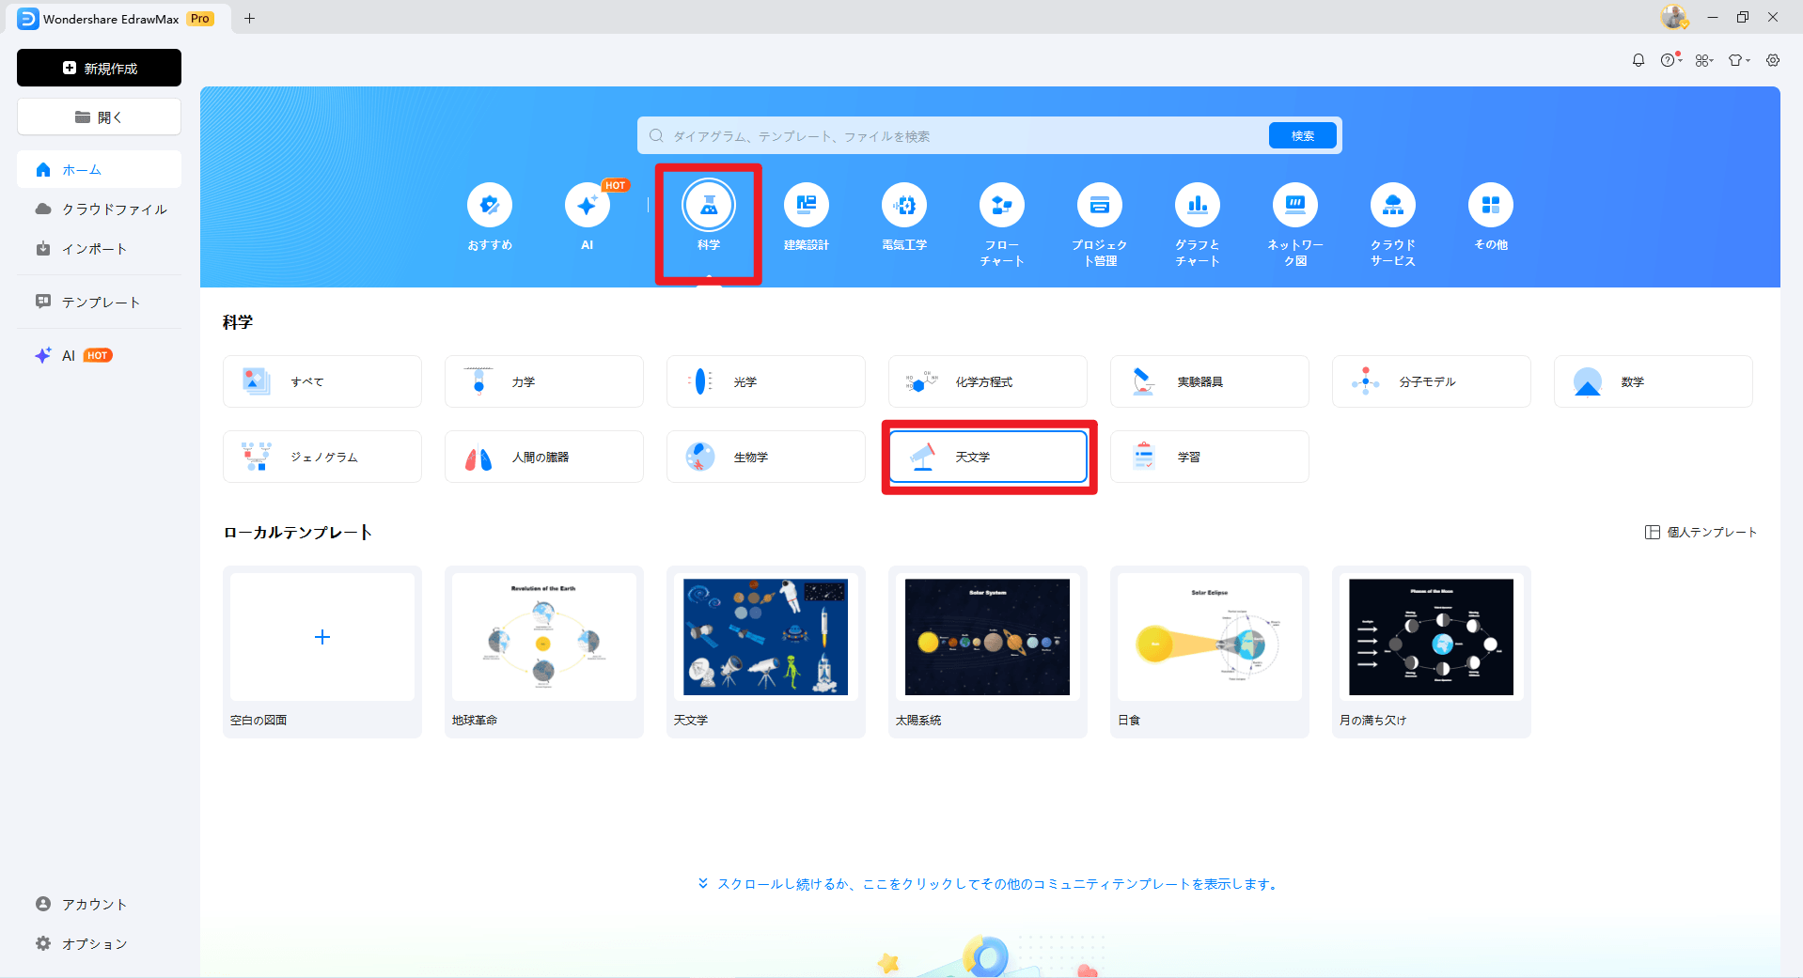The width and height of the screenshot is (1803, 978).
Task: Select the 分子モデル subcategory
Action: pos(1430,381)
